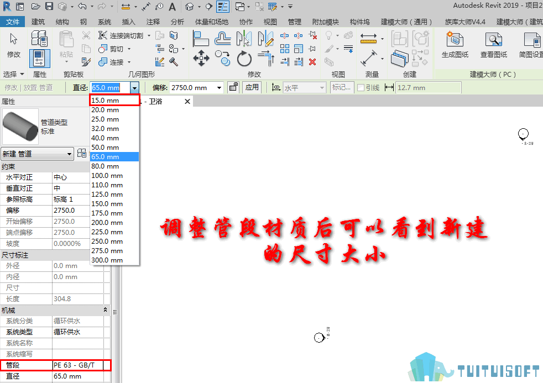Expand the 选择 panel dropdown

[x=13, y=75]
